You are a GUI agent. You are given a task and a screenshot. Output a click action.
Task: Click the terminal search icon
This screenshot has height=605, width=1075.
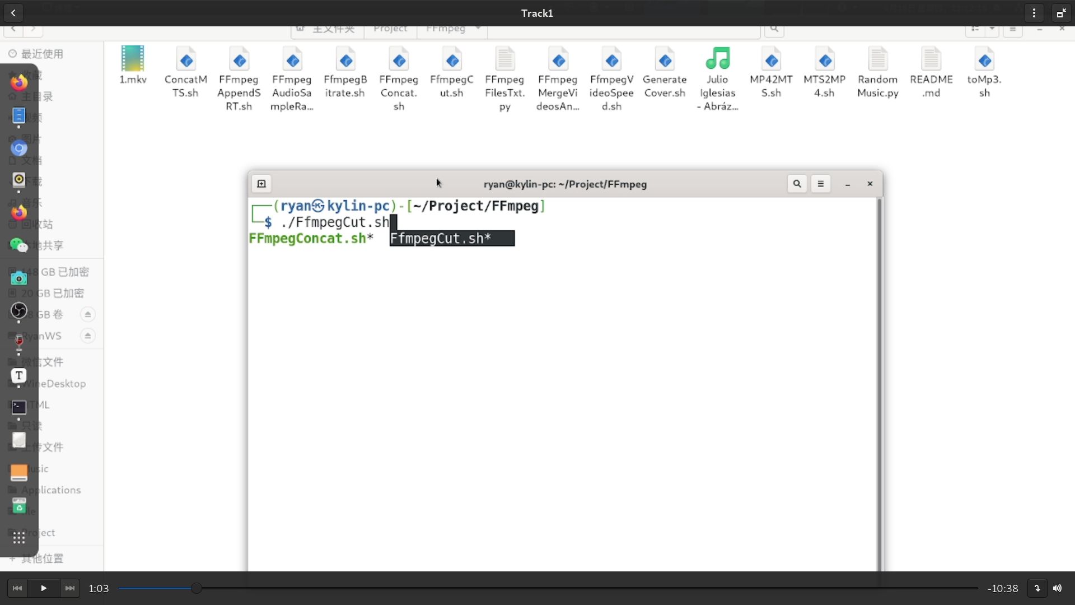click(797, 184)
